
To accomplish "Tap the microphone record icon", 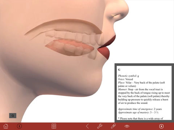I will [113, 126].
